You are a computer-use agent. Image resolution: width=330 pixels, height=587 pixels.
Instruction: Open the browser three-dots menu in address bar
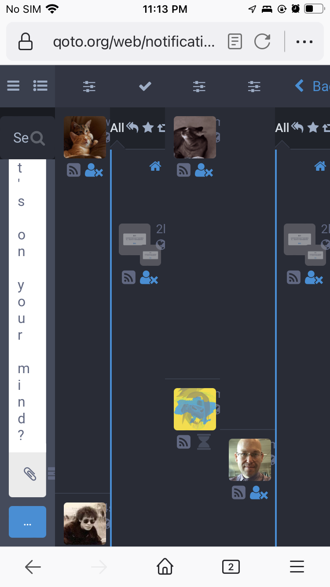[x=304, y=42]
